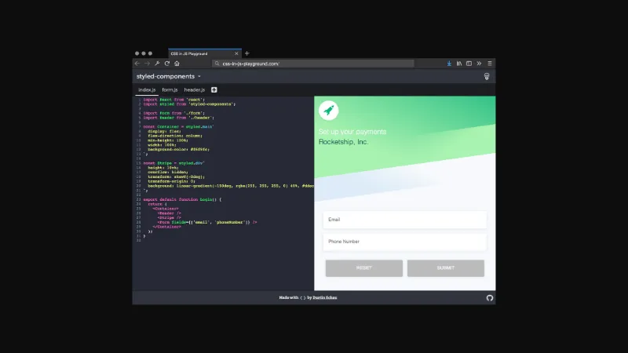The image size is (628, 353).
Task: Click the 'Rocketship, Inc.' text
Action: [343, 142]
